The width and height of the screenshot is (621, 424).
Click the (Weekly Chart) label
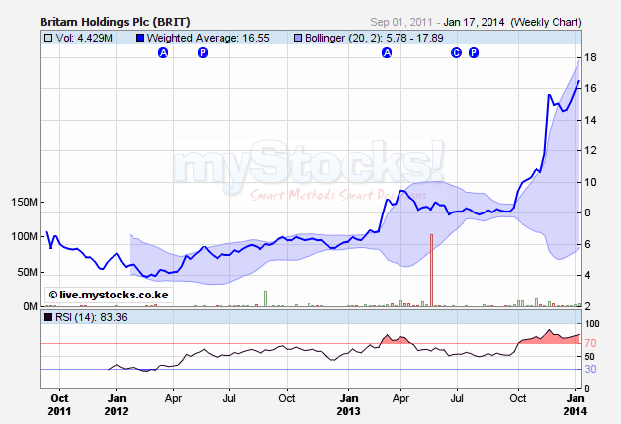click(545, 20)
